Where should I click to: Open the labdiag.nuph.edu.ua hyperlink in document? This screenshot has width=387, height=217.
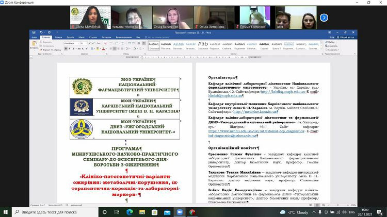pyautogui.click(x=283, y=91)
